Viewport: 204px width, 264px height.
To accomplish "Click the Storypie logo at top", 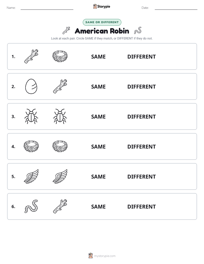I will [x=102, y=6].
